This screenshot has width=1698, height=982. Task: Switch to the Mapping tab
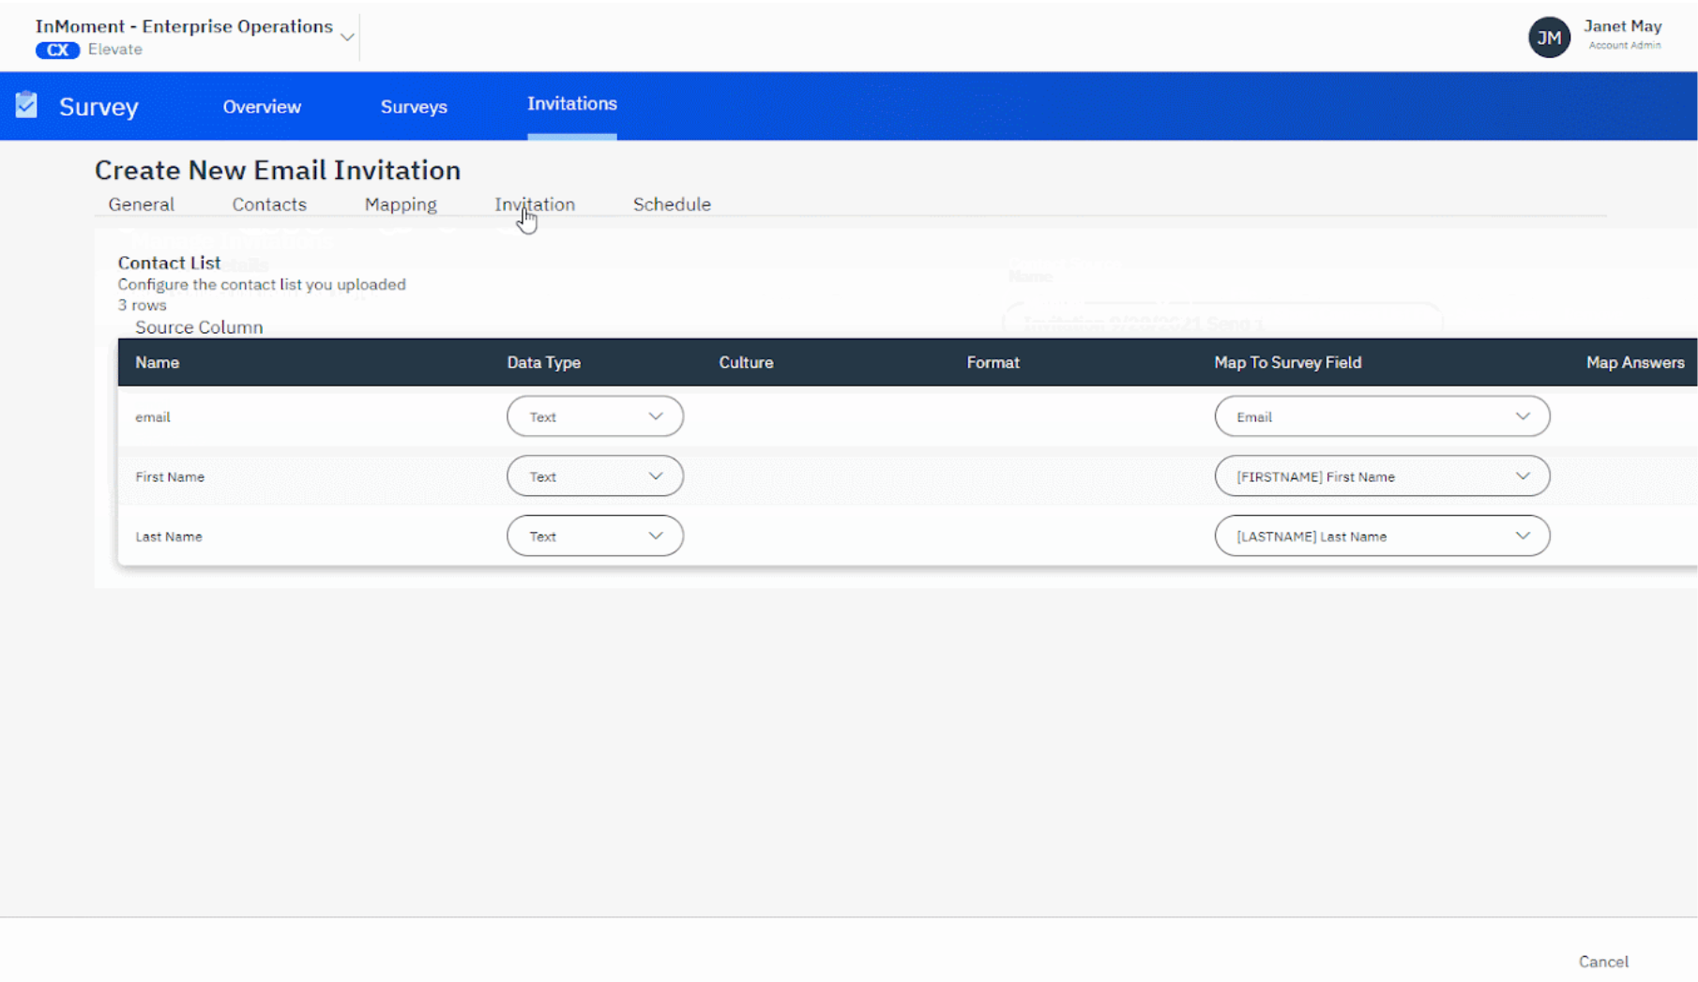coord(401,204)
